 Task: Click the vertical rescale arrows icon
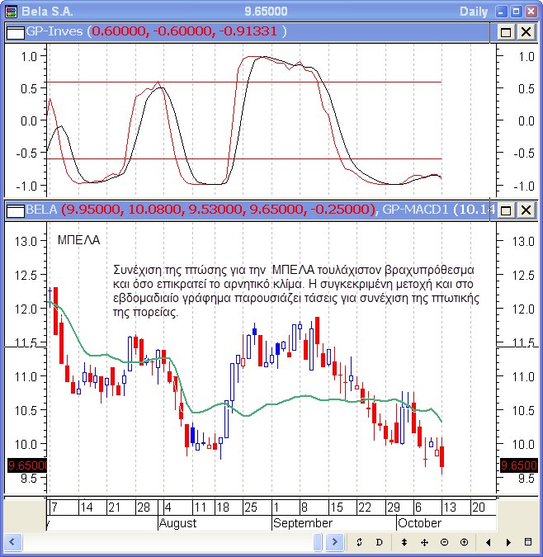click(x=404, y=542)
